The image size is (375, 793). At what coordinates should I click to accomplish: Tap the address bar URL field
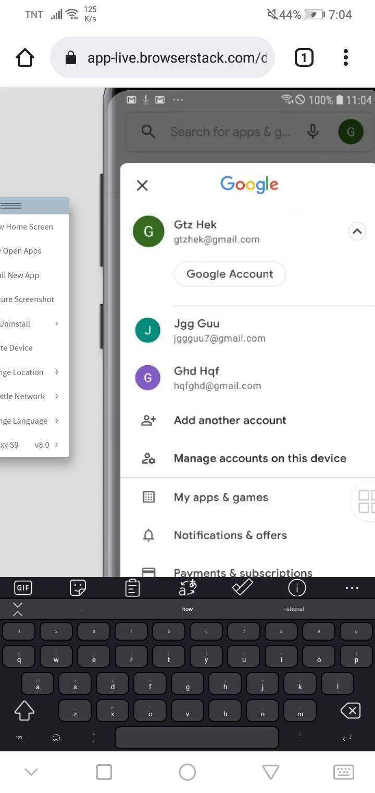[162, 57]
